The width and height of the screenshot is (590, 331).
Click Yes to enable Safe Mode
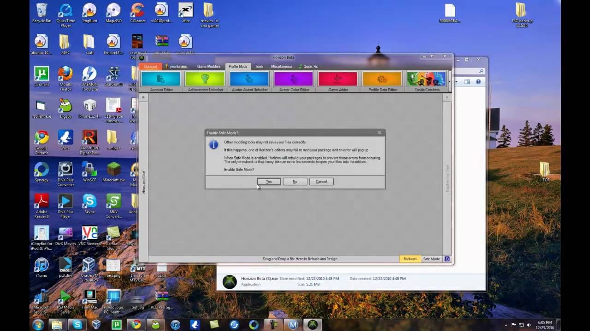tap(269, 182)
